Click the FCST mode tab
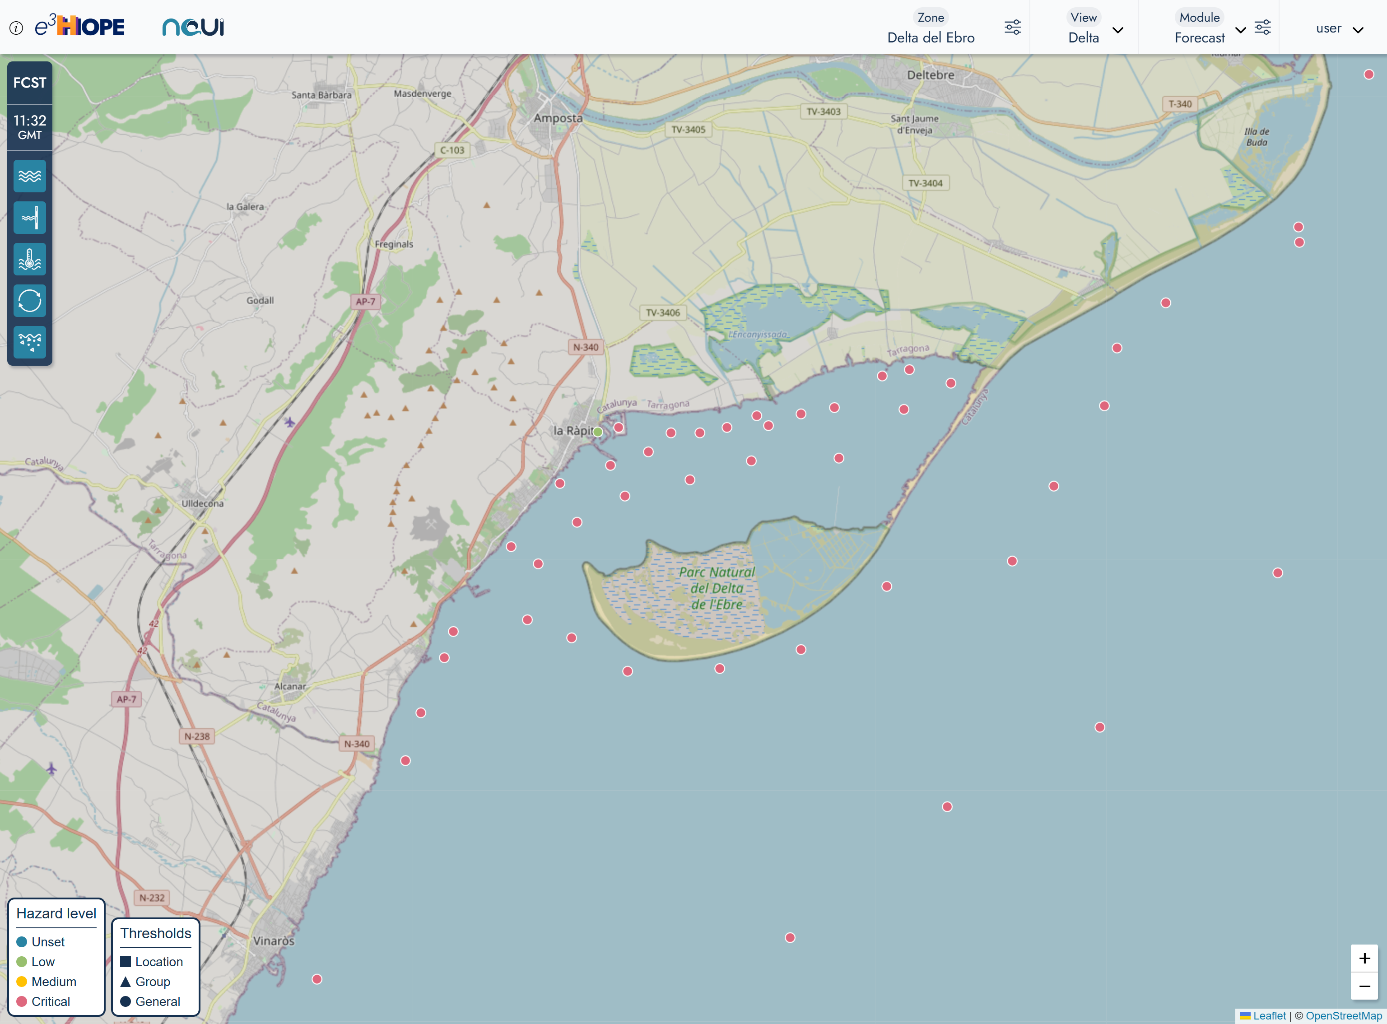 pyautogui.click(x=30, y=83)
